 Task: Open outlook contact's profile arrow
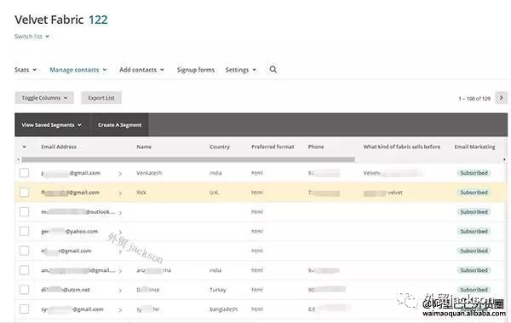[120, 213]
